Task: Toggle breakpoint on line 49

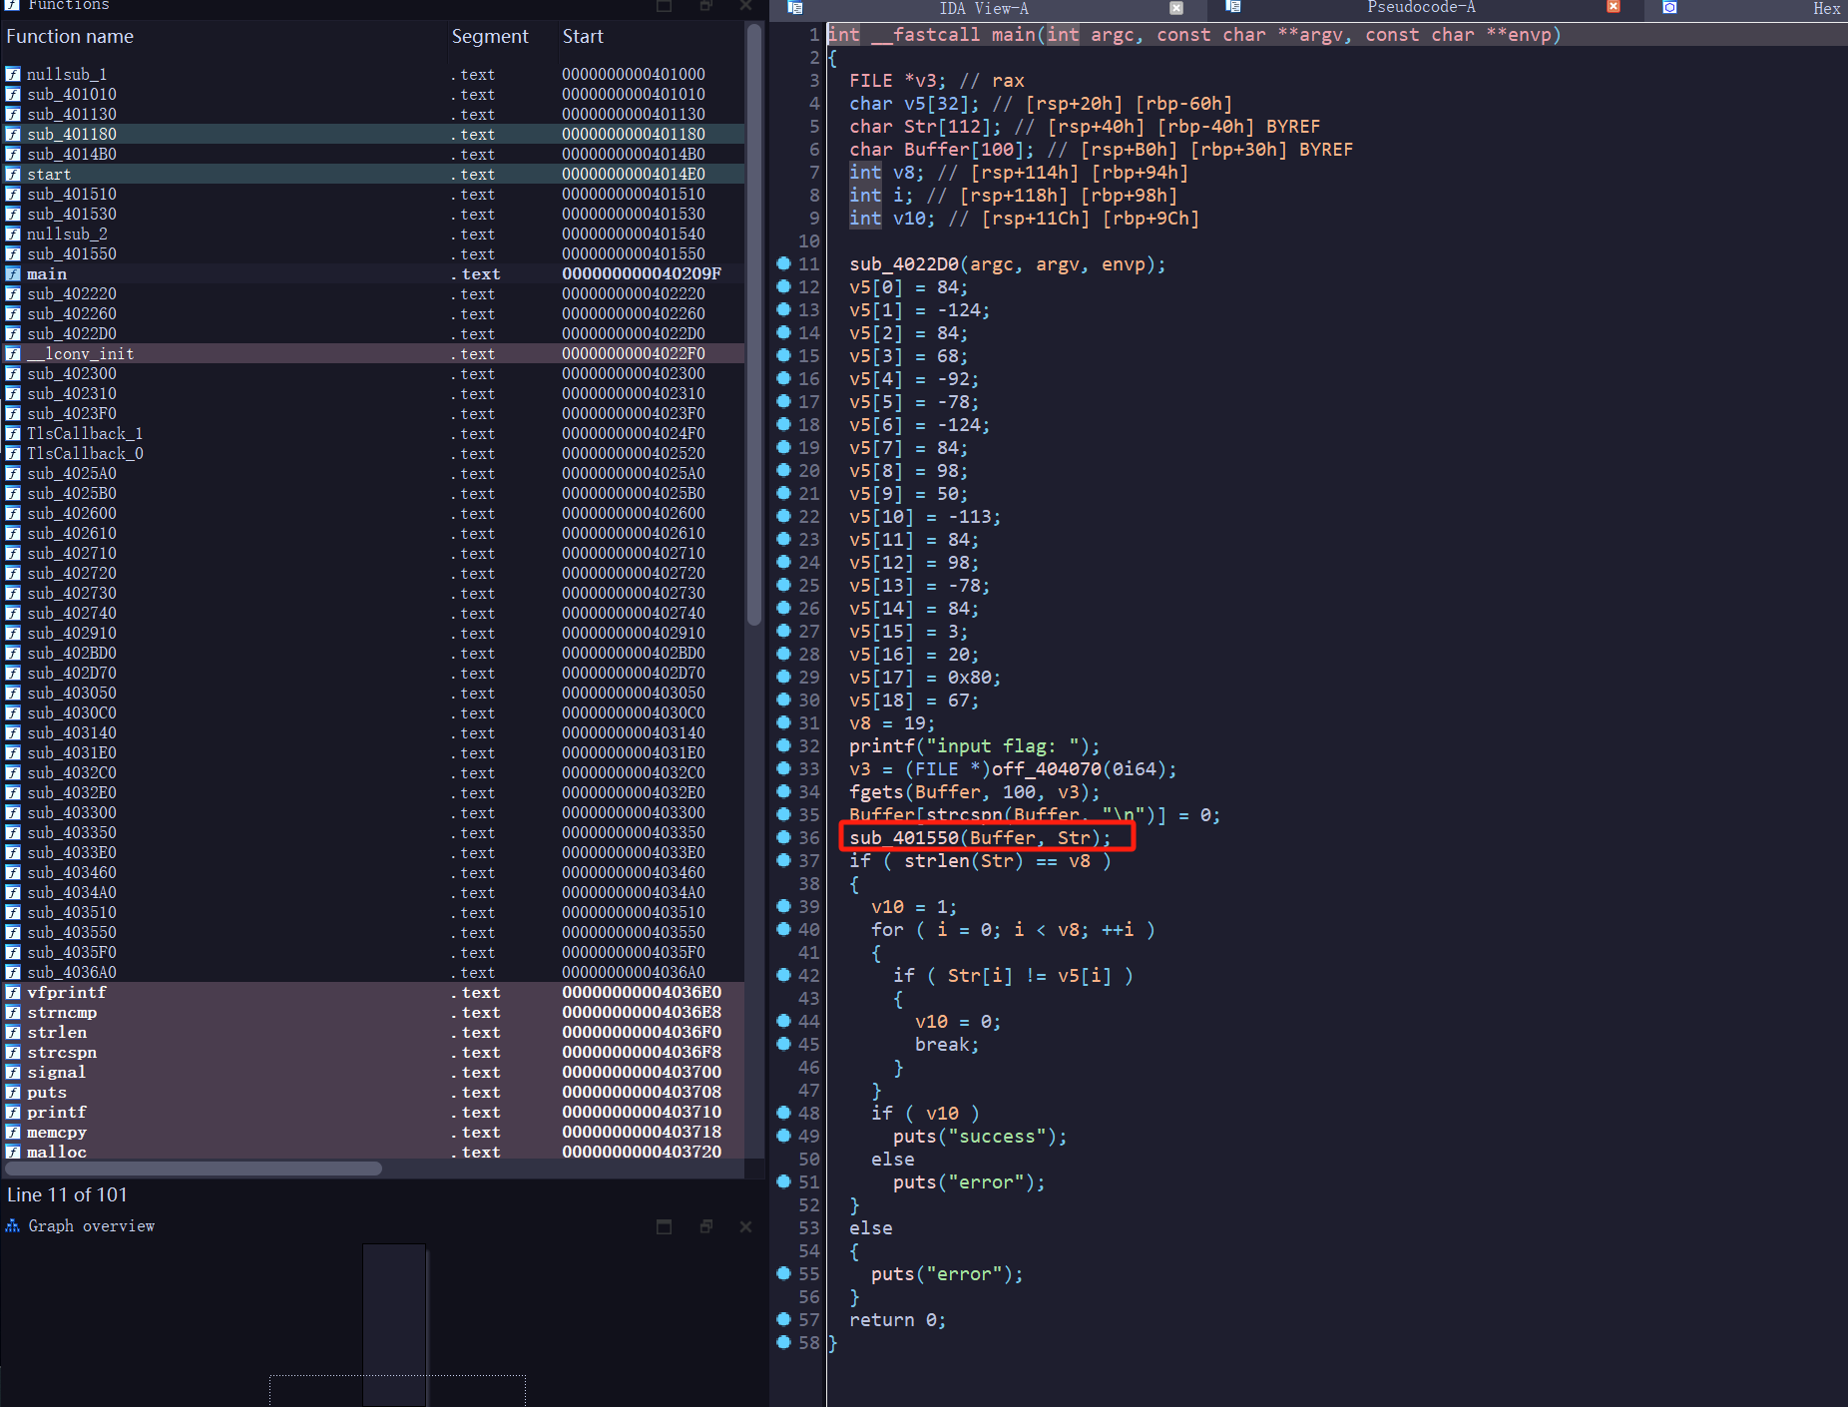Action: click(783, 1136)
